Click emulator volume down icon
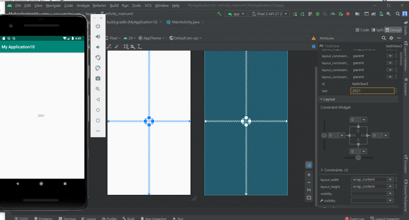The image size is (409, 220). (98, 47)
